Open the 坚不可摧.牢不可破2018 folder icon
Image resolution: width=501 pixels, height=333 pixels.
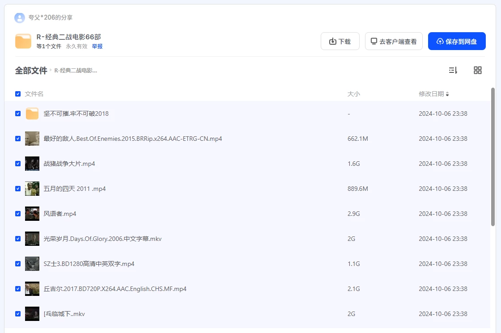tap(32, 114)
